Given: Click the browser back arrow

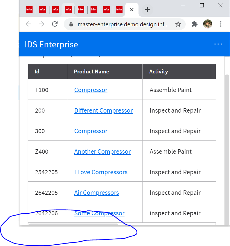Looking at the screenshot, I should tap(28, 24).
